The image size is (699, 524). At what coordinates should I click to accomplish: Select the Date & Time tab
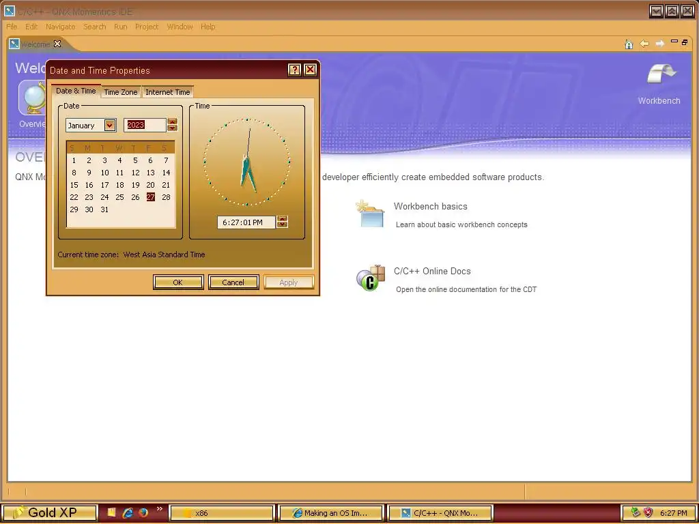point(76,91)
